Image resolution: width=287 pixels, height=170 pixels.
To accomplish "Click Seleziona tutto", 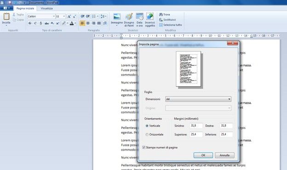I will [171, 25].
